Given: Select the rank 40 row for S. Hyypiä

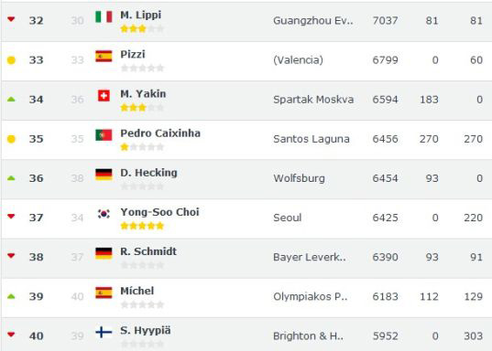Looking at the screenshot, I should 246,335.
